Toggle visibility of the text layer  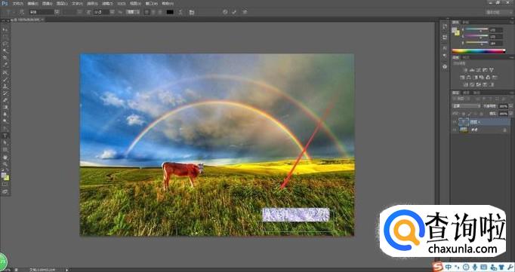pyautogui.click(x=455, y=122)
